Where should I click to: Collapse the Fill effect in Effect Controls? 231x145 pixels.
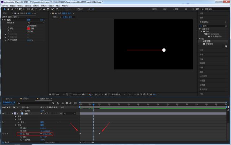[3, 20]
